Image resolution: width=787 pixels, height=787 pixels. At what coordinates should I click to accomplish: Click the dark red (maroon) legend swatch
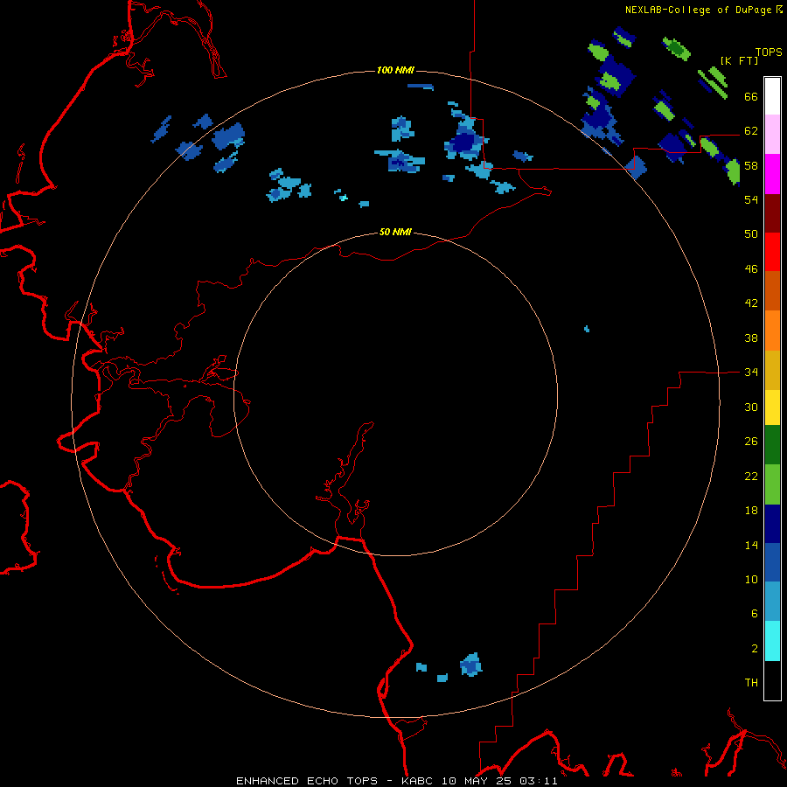772,213
